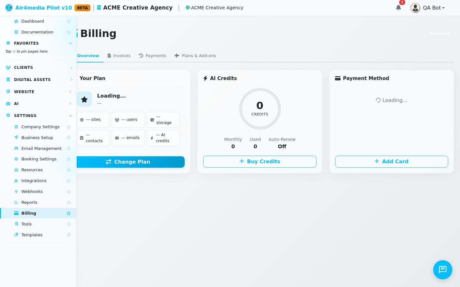
Task: Switch to the Invoices tab
Action: coord(119,56)
